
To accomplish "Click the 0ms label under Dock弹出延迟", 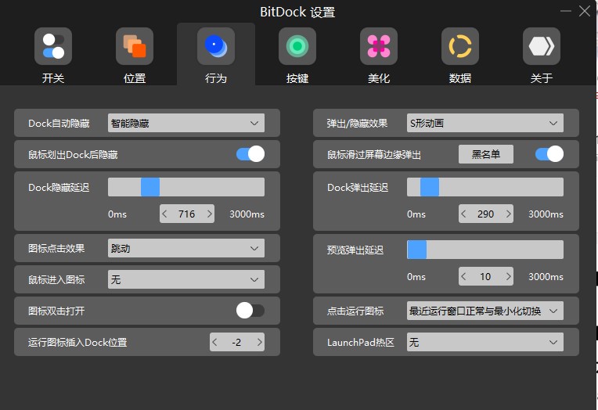I will [x=416, y=214].
